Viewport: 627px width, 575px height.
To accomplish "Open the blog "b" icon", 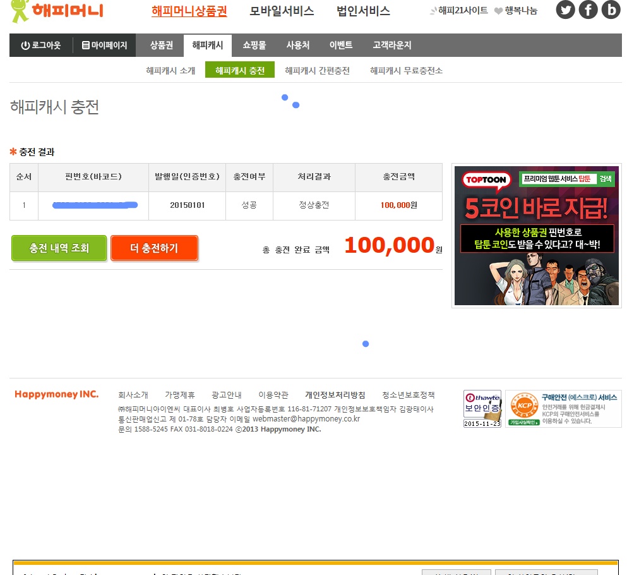I will [x=611, y=10].
